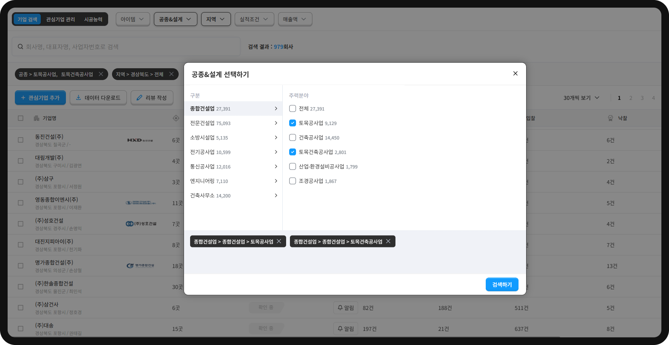Viewport: 669px width, 345px height.
Task: Open the 동진건설(주) company entry
Action: pyautogui.click(x=49, y=136)
